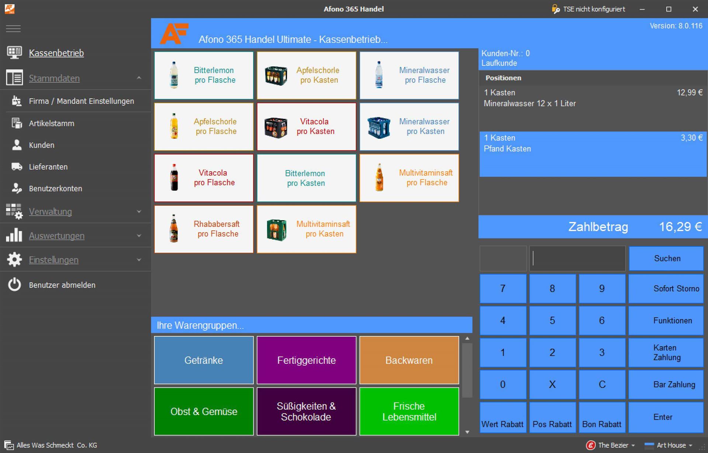
Task: Select the Pfand Kasten position row
Action: [x=593, y=154]
